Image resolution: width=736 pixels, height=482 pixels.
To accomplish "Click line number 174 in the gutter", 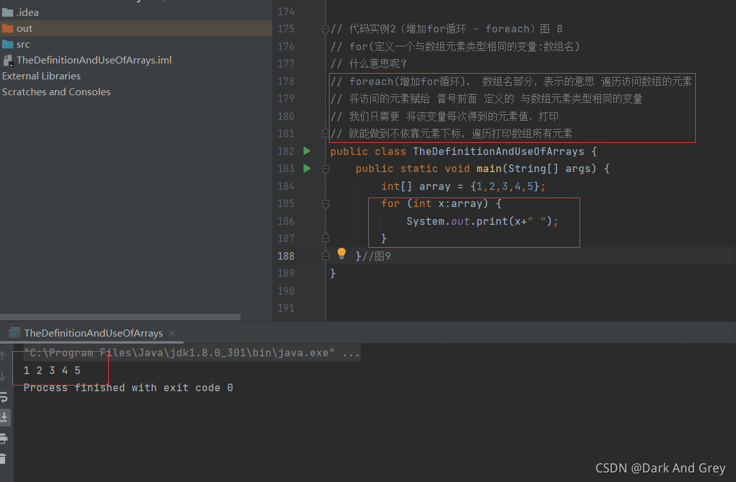I will click(x=286, y=11).
